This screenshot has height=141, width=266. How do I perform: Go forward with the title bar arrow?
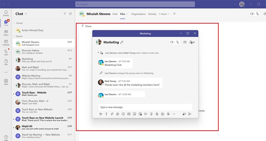(x=9, y=4)
